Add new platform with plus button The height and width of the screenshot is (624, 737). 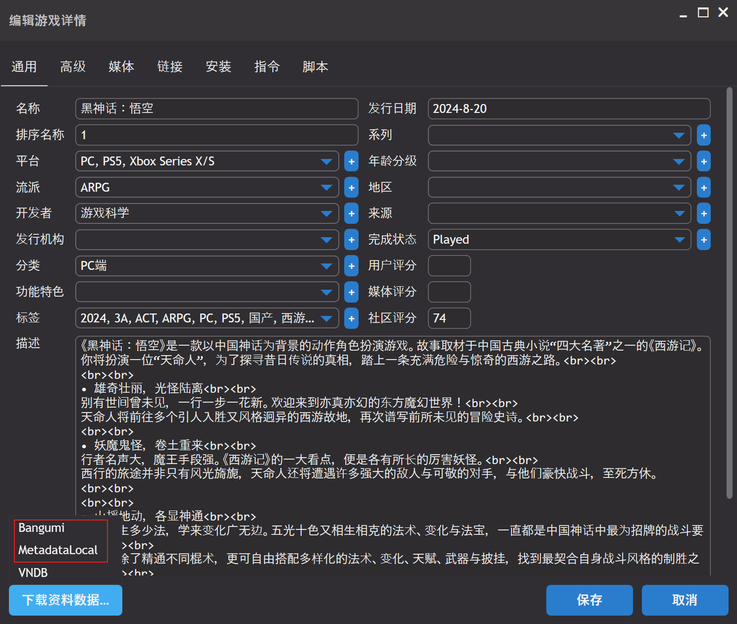(351, 161)
